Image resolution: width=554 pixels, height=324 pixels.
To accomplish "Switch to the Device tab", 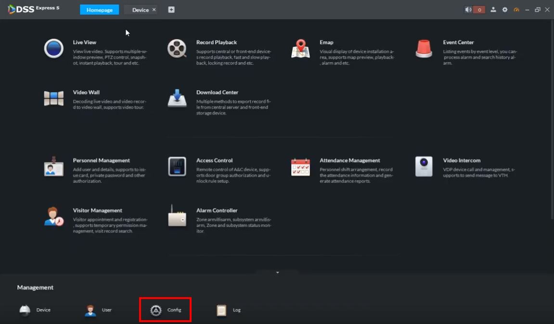I will pyautogui.click(x=140, y=10).
